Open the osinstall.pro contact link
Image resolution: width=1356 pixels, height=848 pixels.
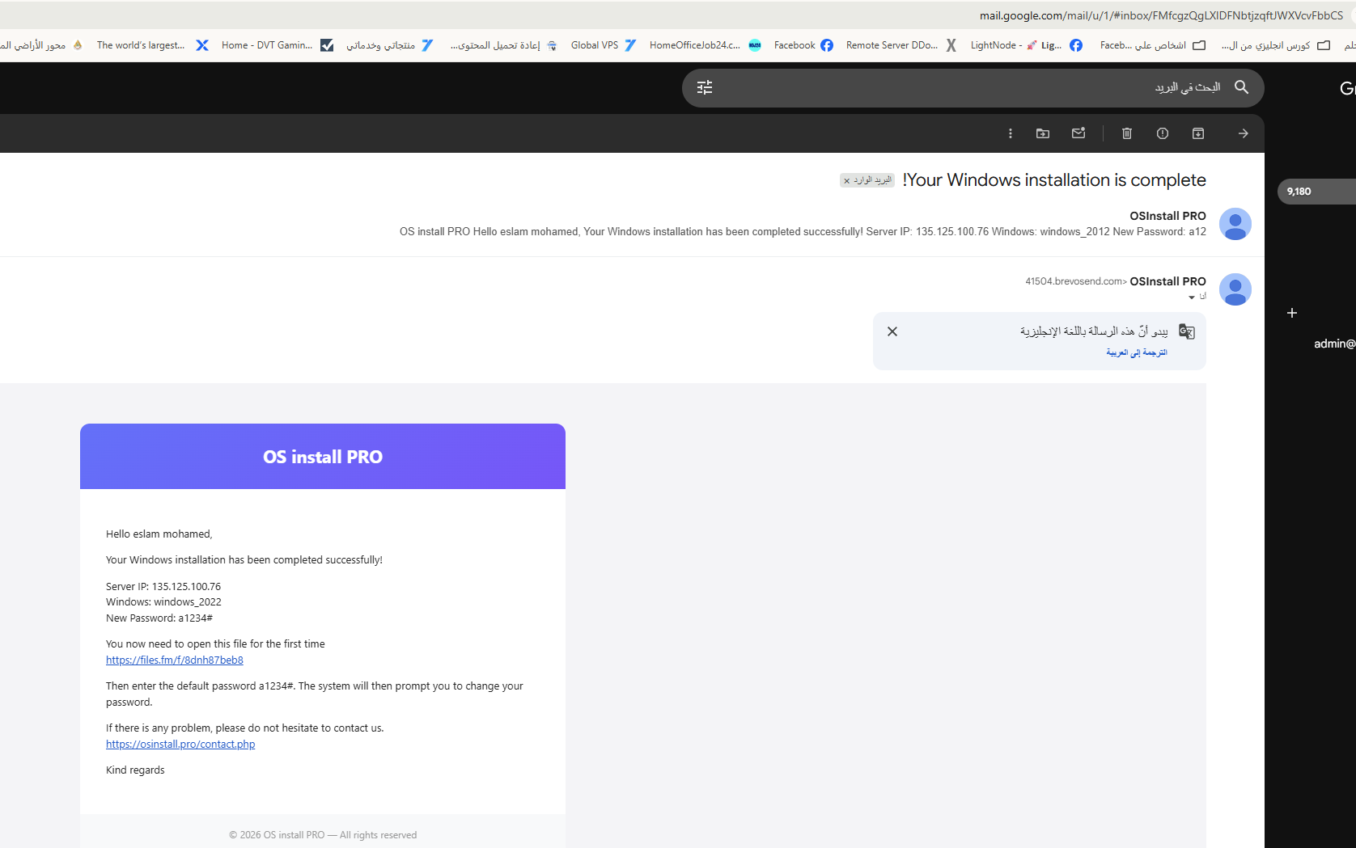(x=180, y=745)
